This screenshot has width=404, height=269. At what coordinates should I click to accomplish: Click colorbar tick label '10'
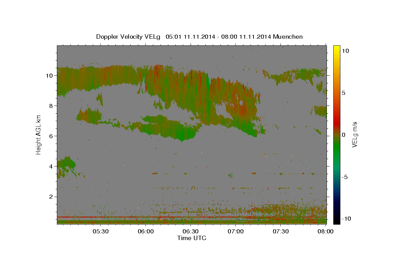[345, 50]
